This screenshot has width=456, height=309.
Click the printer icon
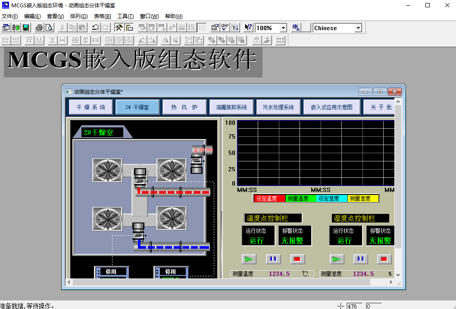coord(39,28)
